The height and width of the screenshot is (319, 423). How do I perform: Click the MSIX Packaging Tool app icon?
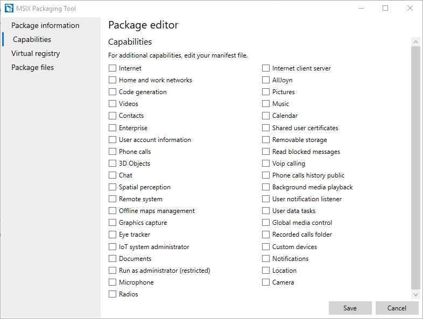tap(9, 8)
